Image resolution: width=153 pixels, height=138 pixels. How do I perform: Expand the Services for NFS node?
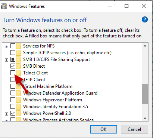coord(6,47)
